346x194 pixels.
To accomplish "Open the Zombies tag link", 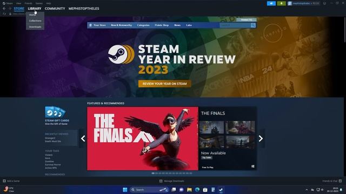I will click(x=49, y=162).
